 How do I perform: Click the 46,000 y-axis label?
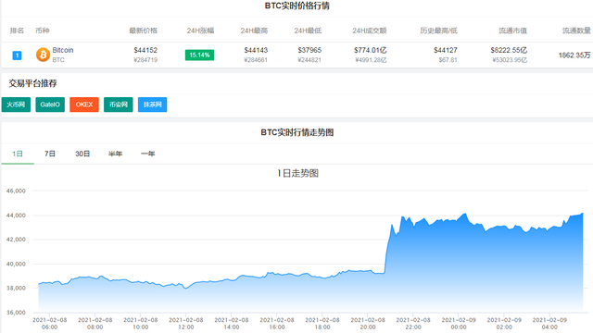point(16,191)
